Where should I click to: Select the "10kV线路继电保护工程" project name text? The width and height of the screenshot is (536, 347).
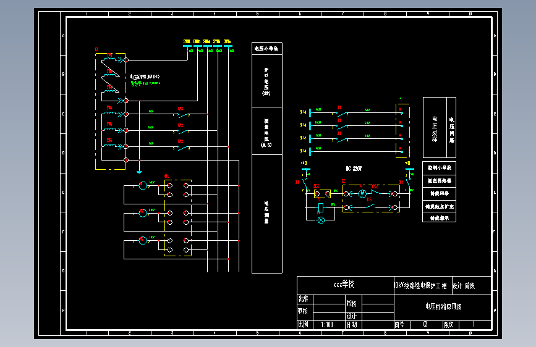point(421,285)
